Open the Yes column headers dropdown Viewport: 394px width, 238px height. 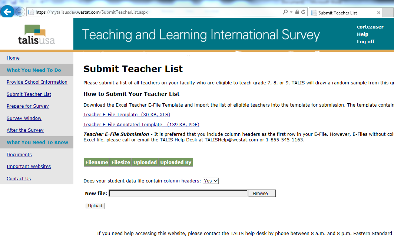click(211, 181)
